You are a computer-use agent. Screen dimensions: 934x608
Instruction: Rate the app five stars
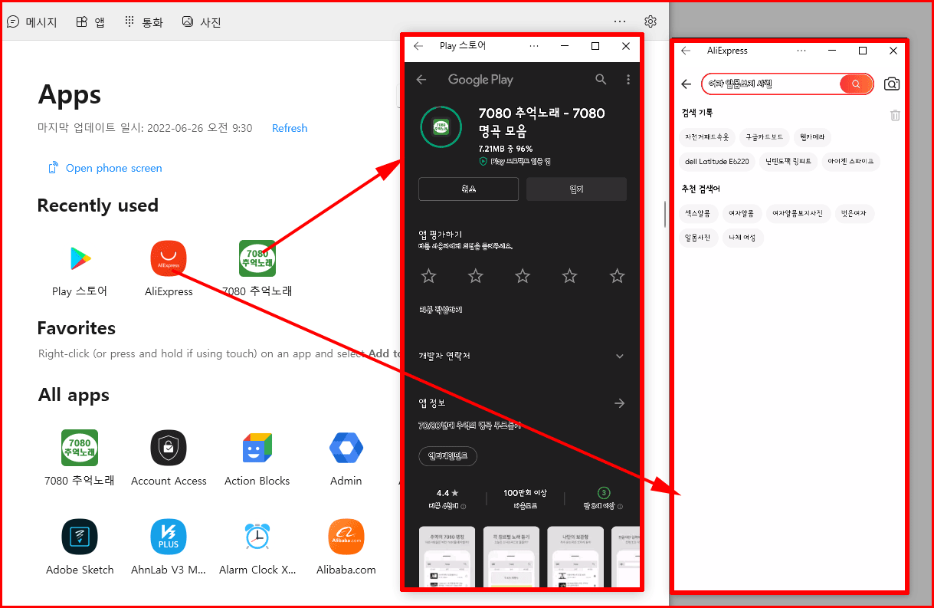pos(618,276)
